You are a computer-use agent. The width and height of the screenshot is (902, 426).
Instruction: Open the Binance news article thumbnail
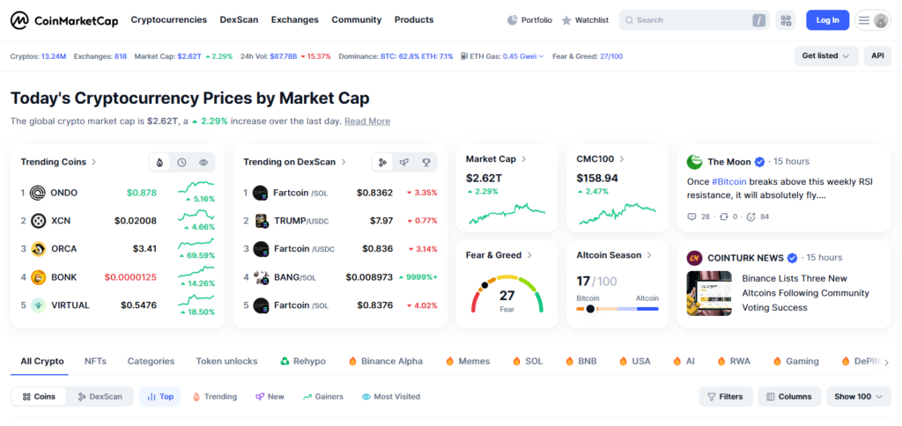point(709,293)
